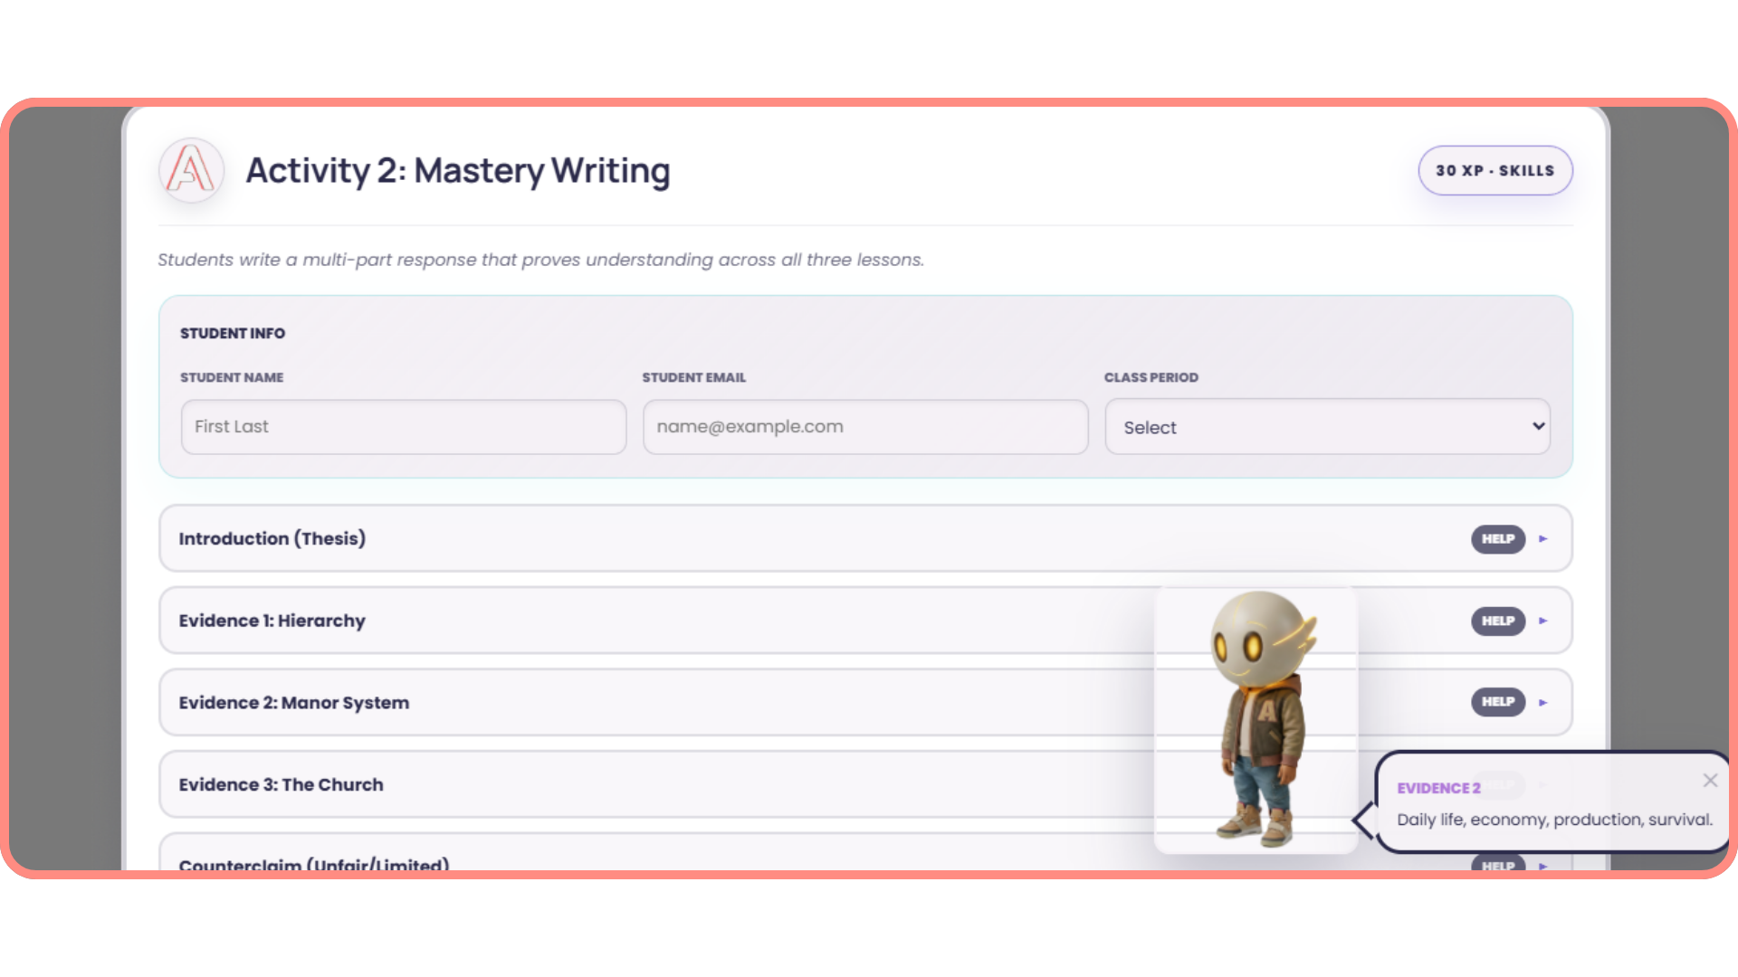The image size is (1738, 977).
Task: Click the Evidence 2 tooltip text
Action: (x=1553, y=820)
